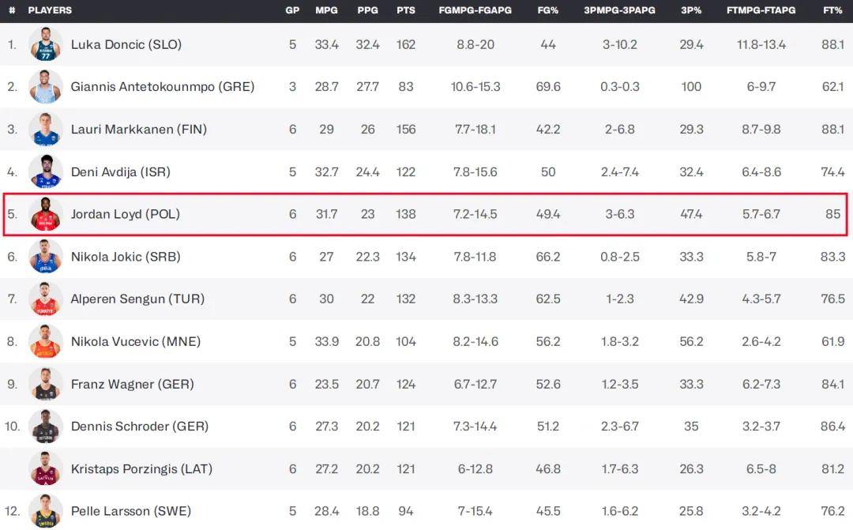Open Franz Wagner (GER) player link

pos(132,384)
